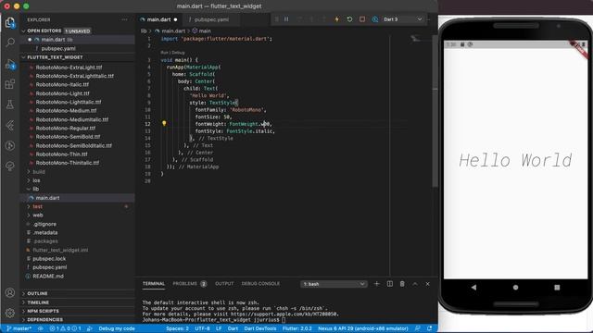Open the debug session Dart dropdown

tap(403, 19)
